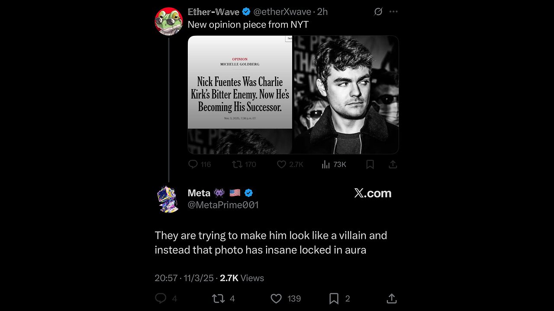Open the @MetaPrime001 handle link

pos(223,205)
